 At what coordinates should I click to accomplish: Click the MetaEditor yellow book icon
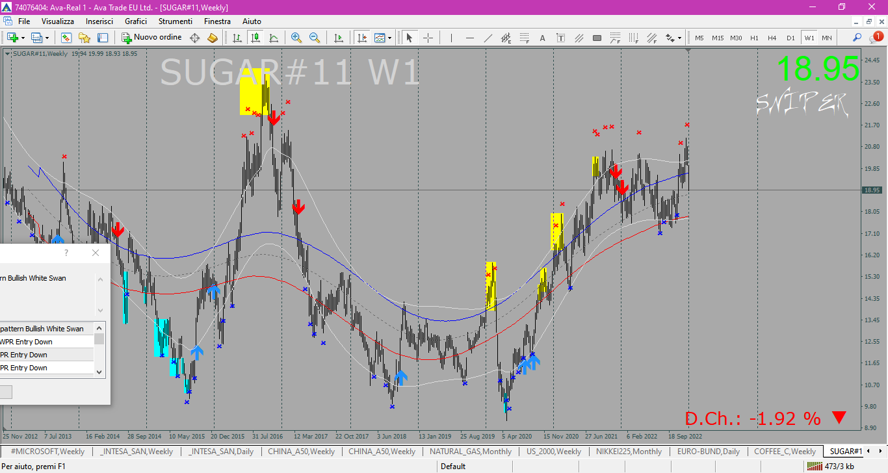click(x=213, y=38)
